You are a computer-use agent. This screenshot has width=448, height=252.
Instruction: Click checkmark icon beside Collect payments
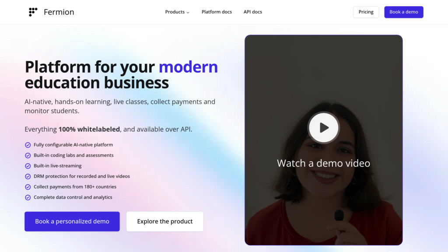tap(28, 187)
